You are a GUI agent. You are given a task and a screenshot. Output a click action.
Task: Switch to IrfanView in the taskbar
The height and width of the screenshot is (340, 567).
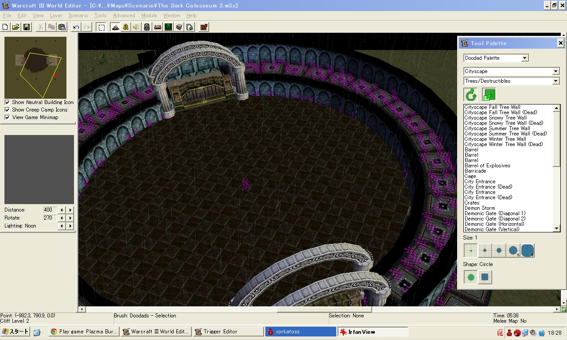372,332
